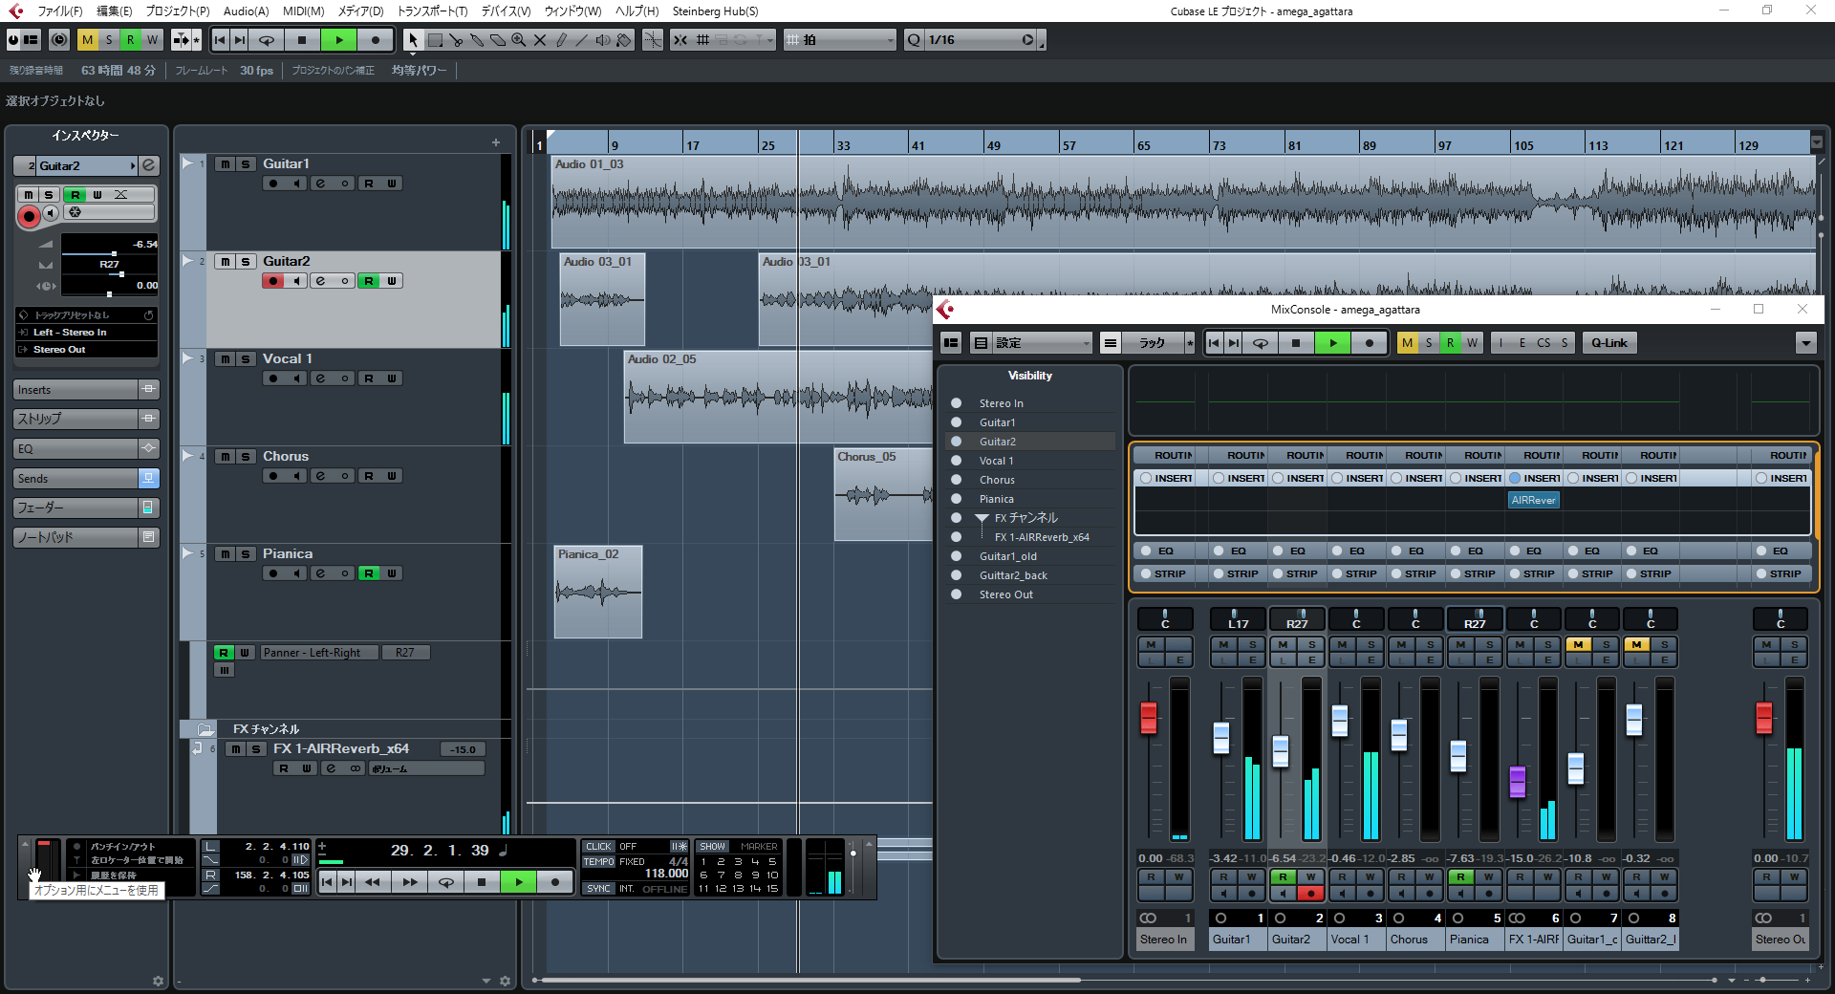Toggle Guitar1_old channel visibility dot
1835x994 pixels.
pyautogui.click(x=956, y=556)
